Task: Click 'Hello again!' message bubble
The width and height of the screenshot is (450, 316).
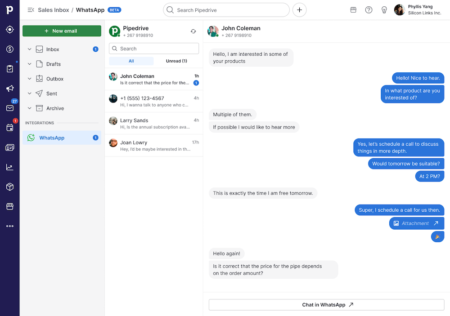Action: click(226, 254)
